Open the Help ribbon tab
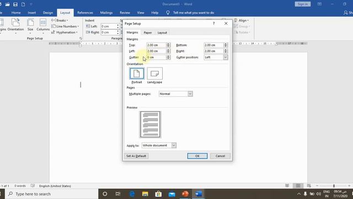The height and width of the screenshot is (199, 353). (x=154, y=13)
